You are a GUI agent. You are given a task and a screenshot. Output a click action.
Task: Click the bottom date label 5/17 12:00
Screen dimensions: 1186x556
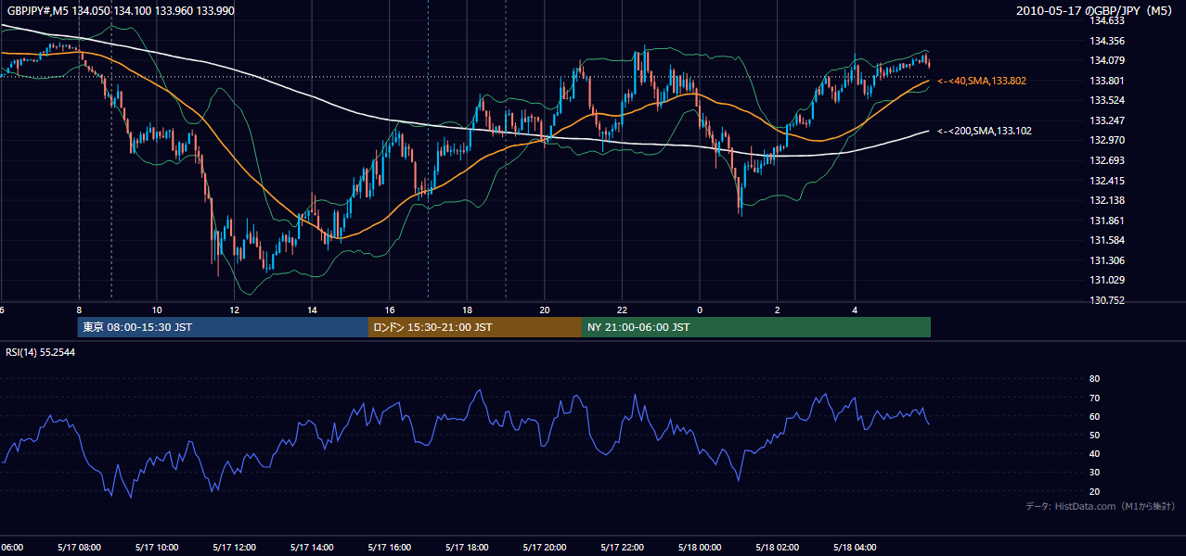[x=234, y=547]
